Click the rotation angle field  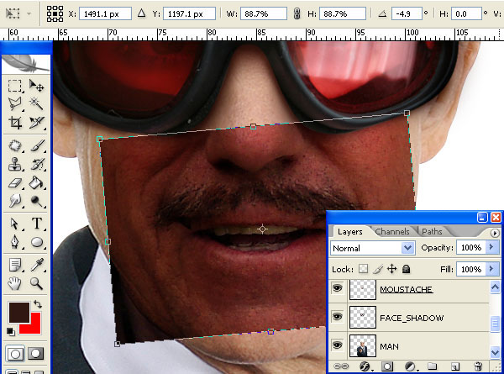[407, 13]
